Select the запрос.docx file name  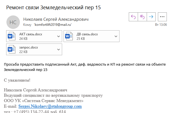[x=29, y=47]
